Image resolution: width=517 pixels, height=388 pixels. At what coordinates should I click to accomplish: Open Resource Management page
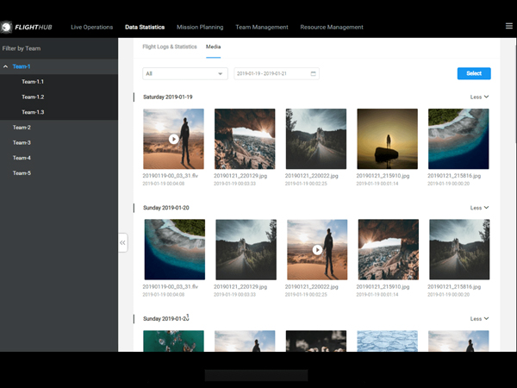point(332,27)
